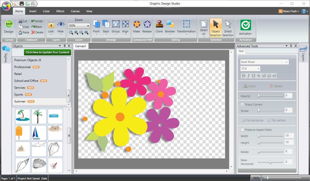The image size is (310, 181).
Task: Open the Insert ribbon tab
Action: (x=33, y=11)
